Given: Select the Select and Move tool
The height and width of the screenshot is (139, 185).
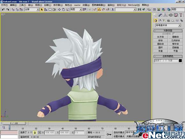Looking at the screenshot, I should [x=59, y=10].
